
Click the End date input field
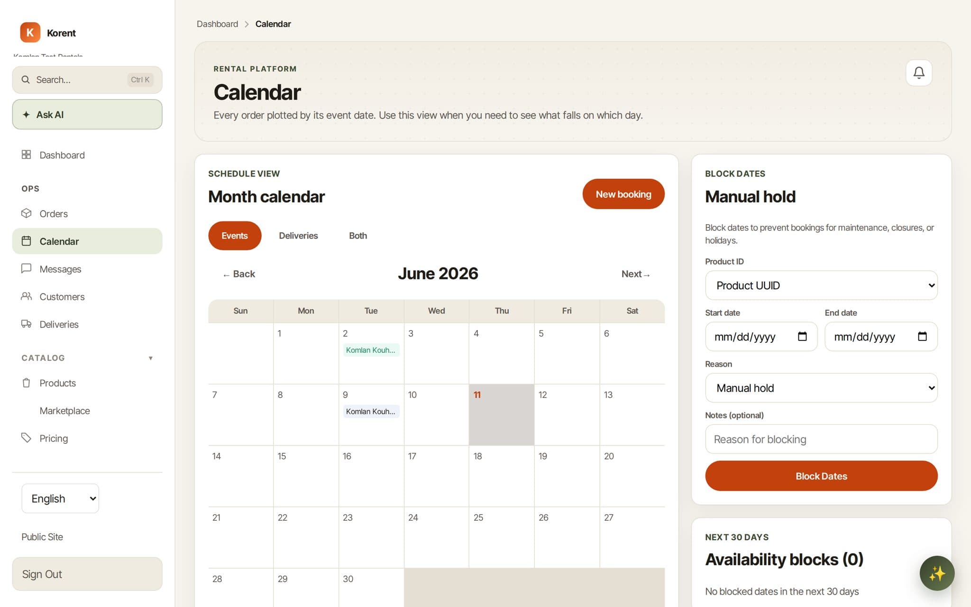(x=881, y=337)
